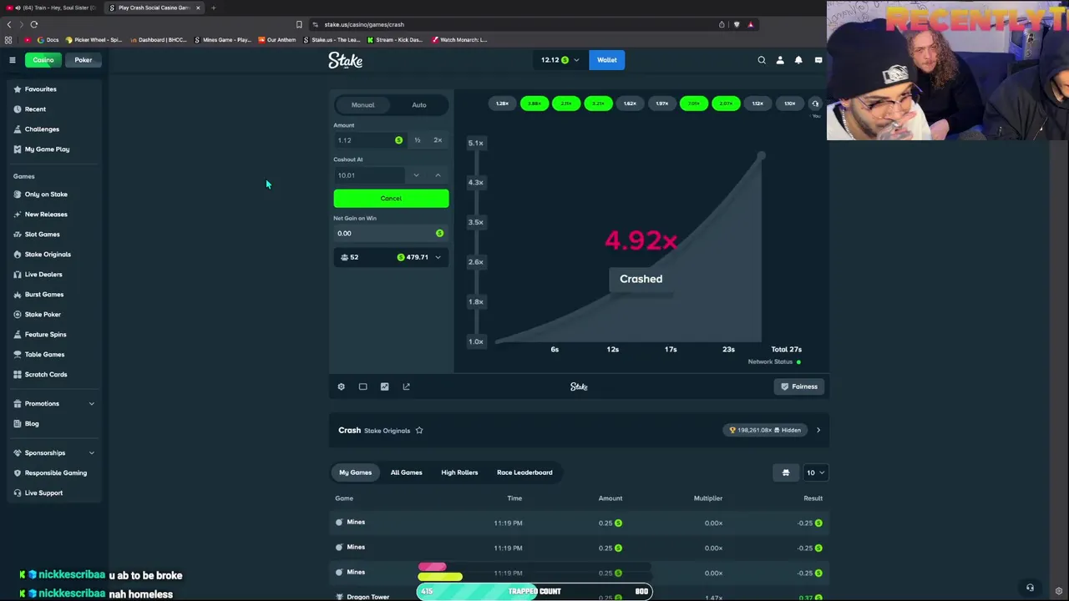Switch to Casino mode
The image size is (1069, 601).
43,60
